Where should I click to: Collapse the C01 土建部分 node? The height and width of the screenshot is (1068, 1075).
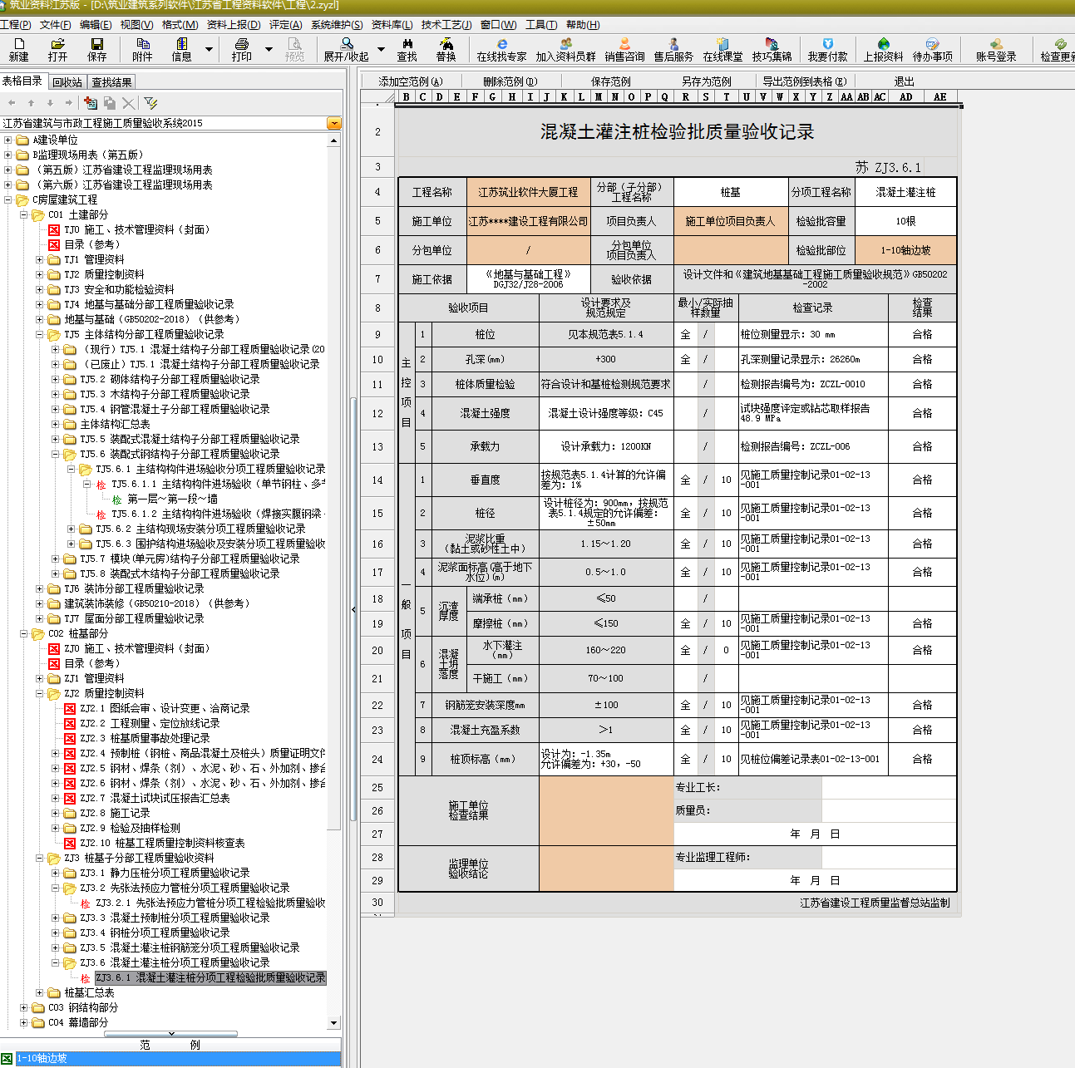point(24,214)
